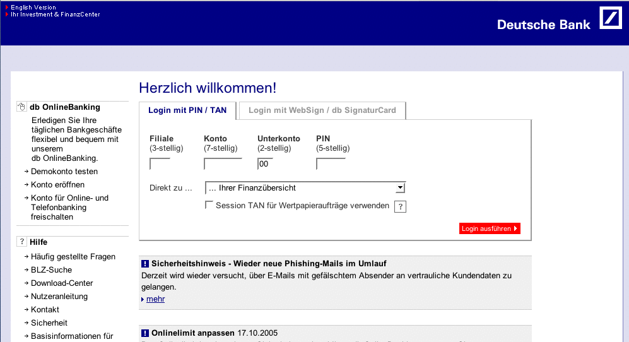Follow the mehr link under Sicherheitshinweis
Viewport: 629px width, 342px height.
coord(155,299)
